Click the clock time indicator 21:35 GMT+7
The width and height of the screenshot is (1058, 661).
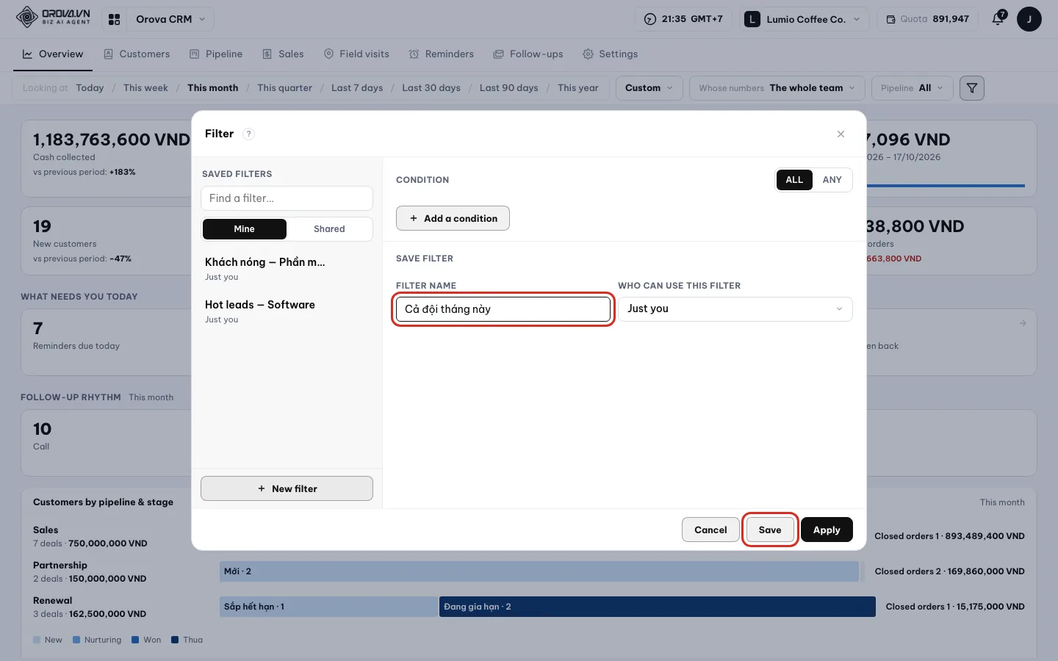coord(683,19)
